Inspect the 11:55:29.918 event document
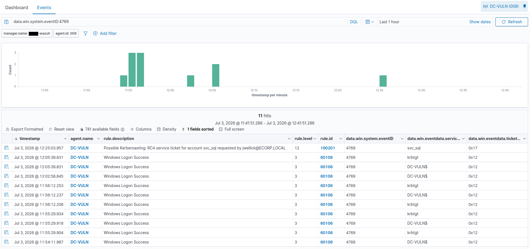This screenshot has height=249, width=530. [7, 223]
